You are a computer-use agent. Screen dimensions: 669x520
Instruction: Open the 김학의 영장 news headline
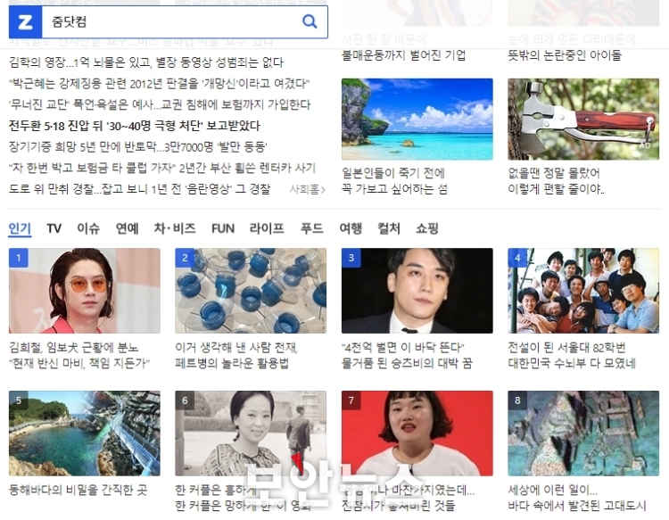pos(146,62)
